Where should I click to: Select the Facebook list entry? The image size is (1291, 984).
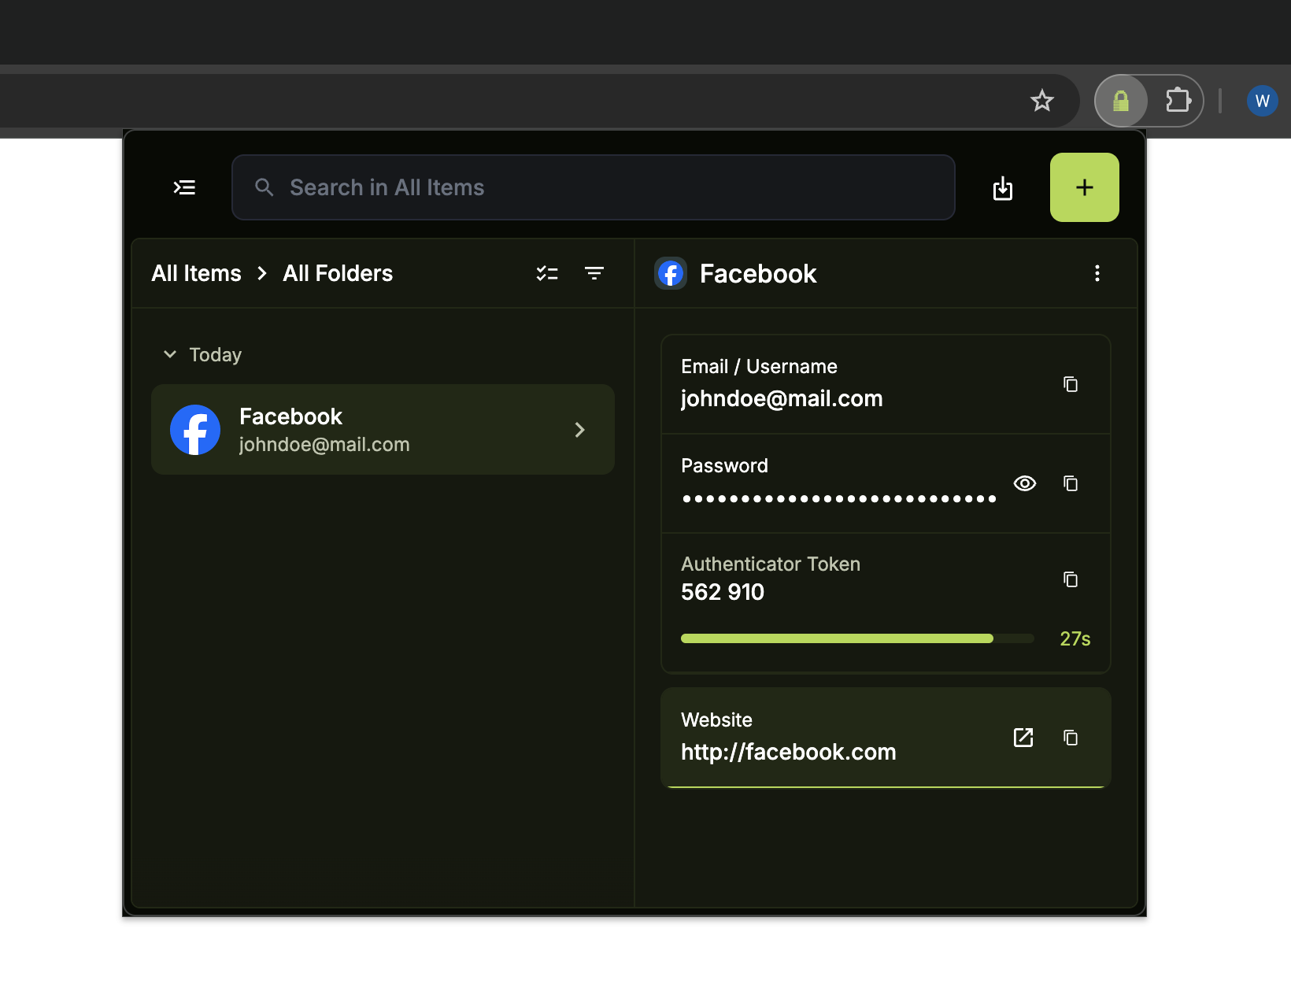point(383,430)
